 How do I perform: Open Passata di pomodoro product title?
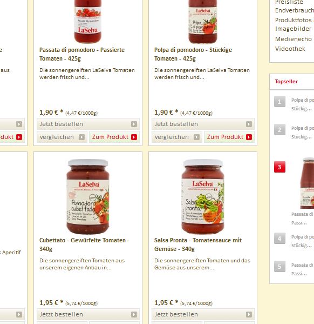(82, 54)
